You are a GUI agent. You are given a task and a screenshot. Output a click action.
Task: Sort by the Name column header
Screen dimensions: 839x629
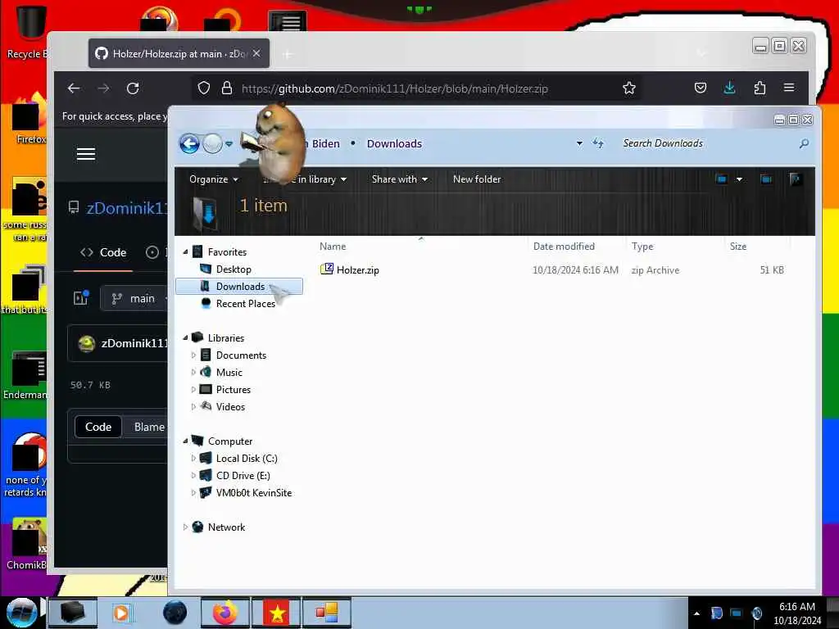click(333, 247)
